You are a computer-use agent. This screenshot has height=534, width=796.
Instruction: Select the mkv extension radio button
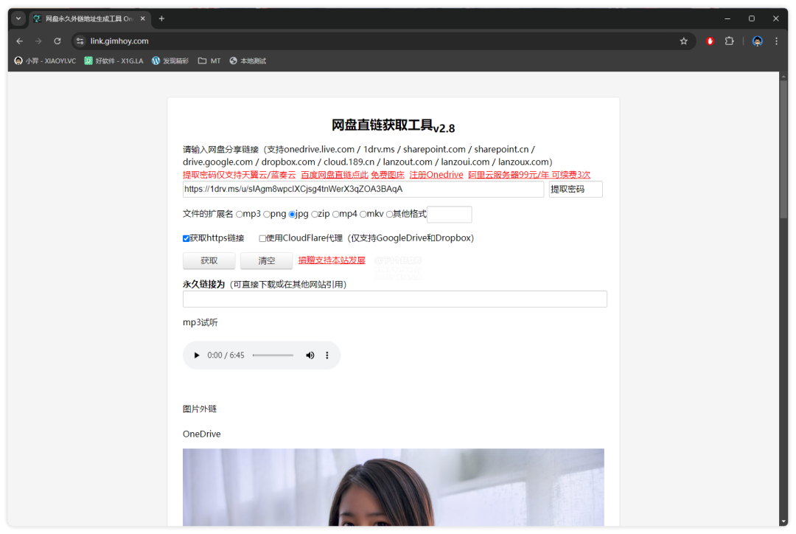(x=363, y=215)
